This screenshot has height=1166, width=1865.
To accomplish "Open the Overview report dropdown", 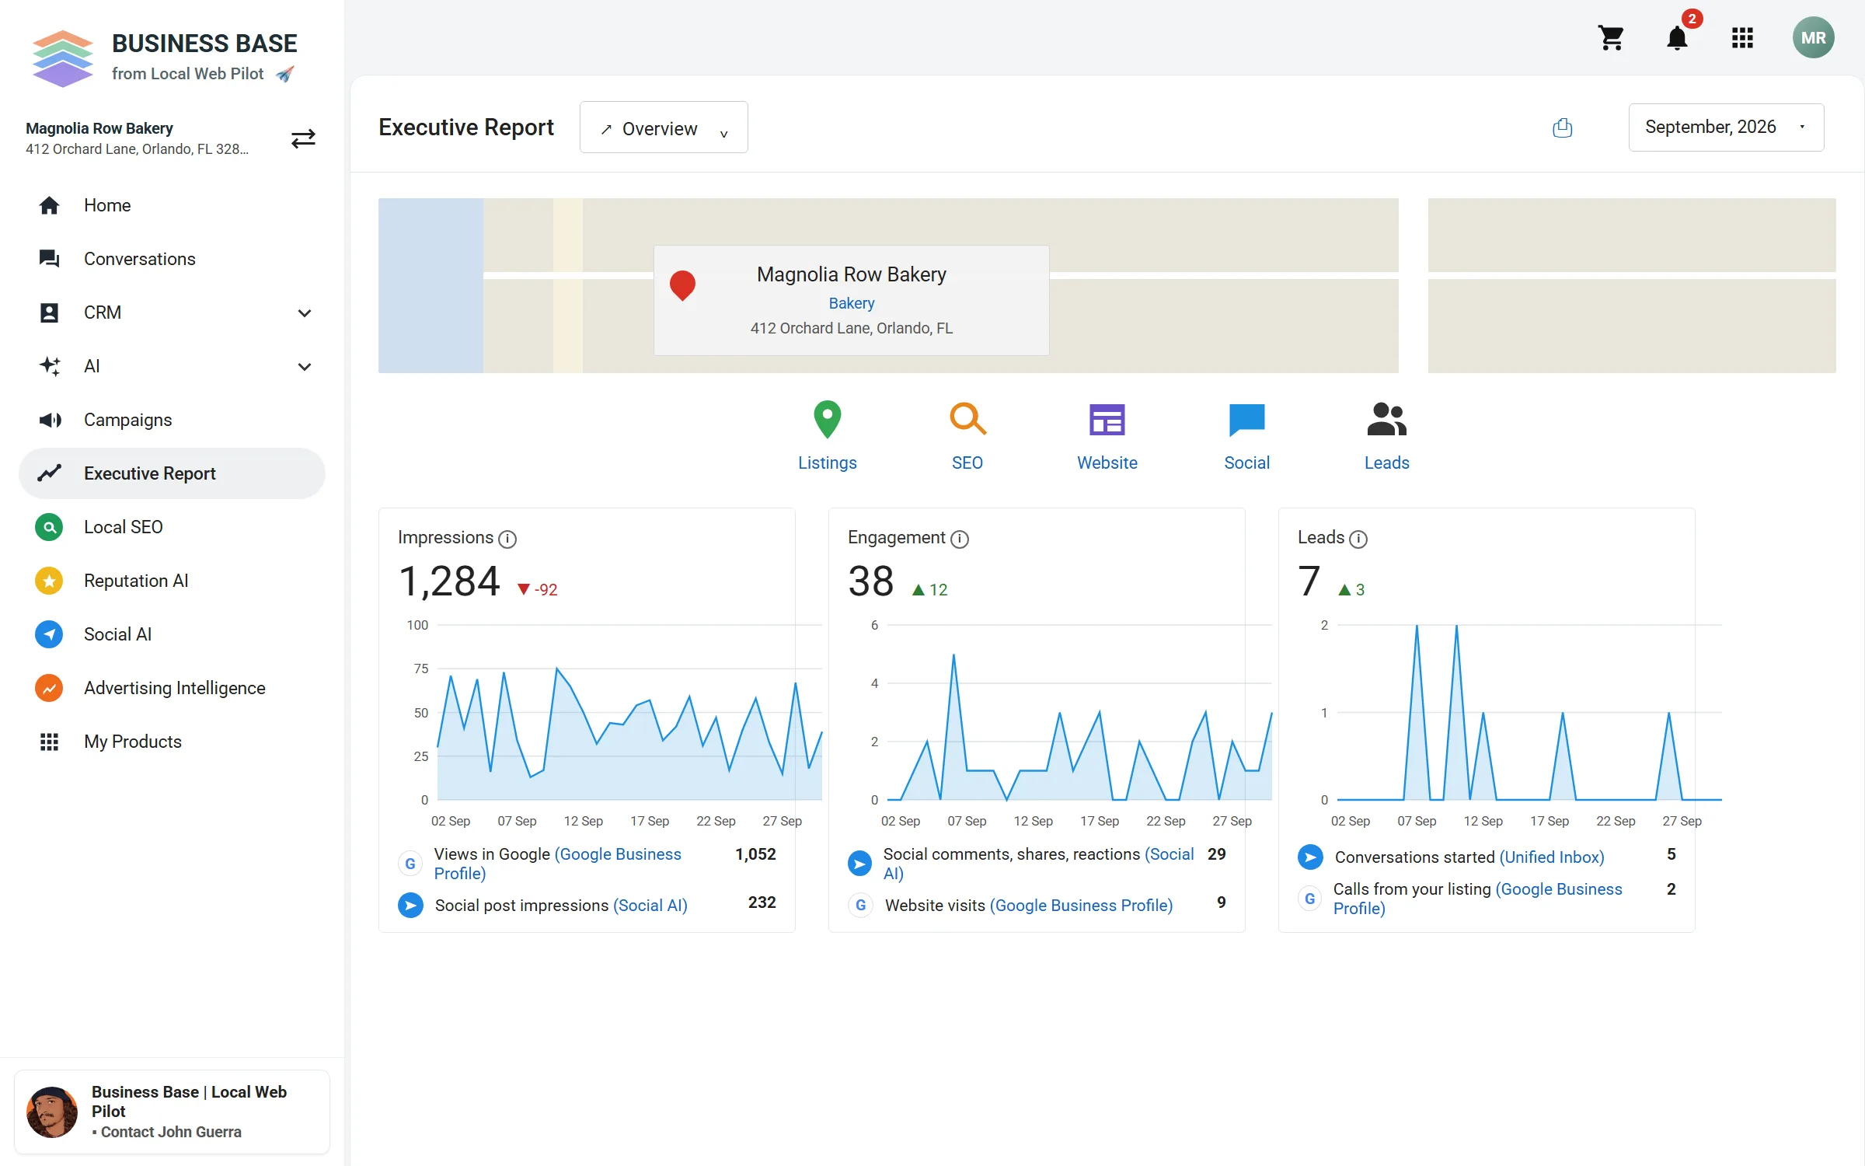I will coord(664,127).
